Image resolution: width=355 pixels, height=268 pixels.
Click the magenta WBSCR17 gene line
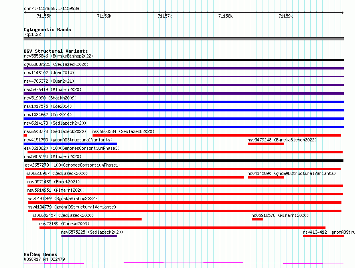(x=183, y=263)
